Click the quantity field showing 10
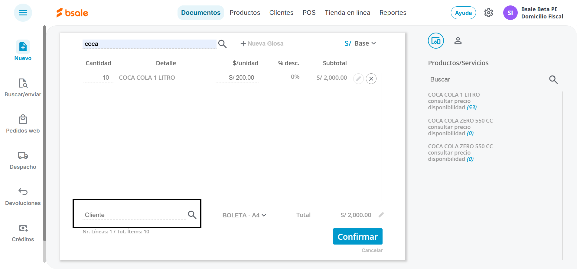Viewport: 577px width, 269px height. (x=98, y=78)
